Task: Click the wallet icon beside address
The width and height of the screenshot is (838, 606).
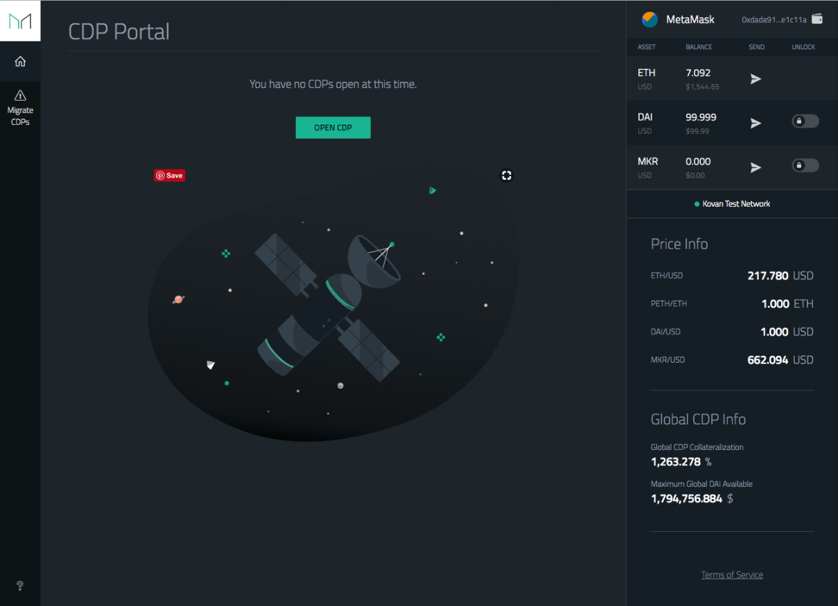Action: (x=817, y=19)
